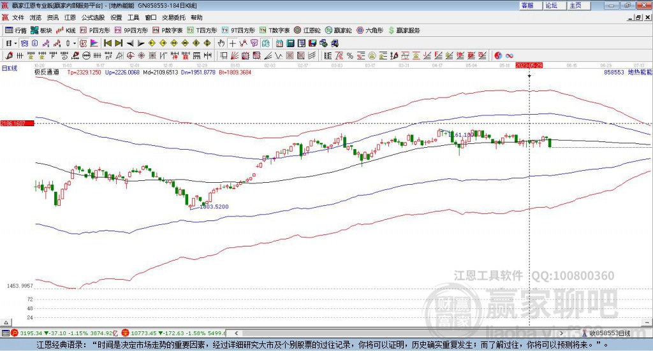Screen dimensions: 653x351
Task: Click the blue infinity loop icon
Action: point(510,55)
